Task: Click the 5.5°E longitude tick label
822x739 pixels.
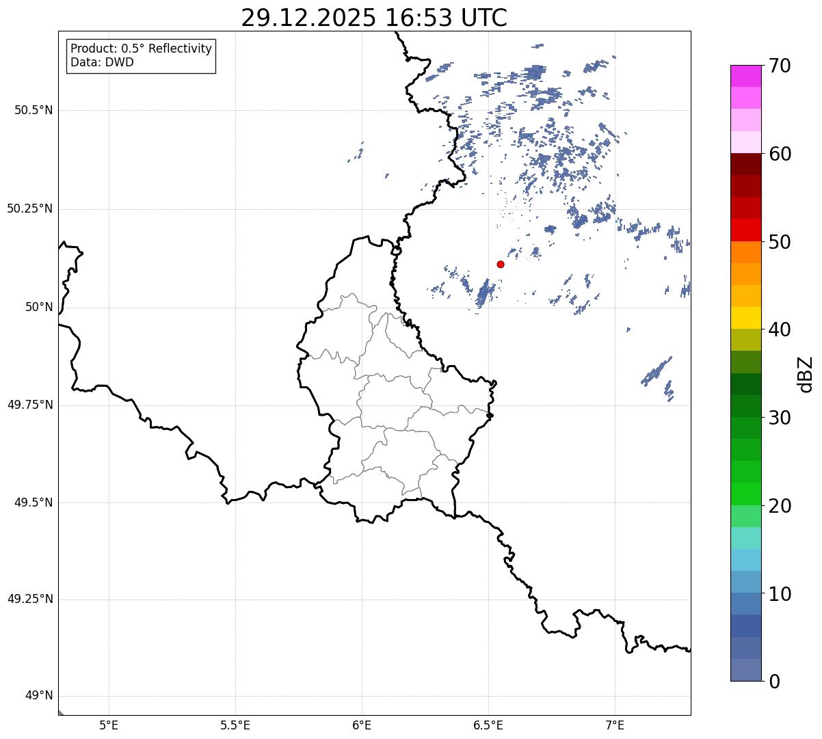Action: (x=235, y=725)
